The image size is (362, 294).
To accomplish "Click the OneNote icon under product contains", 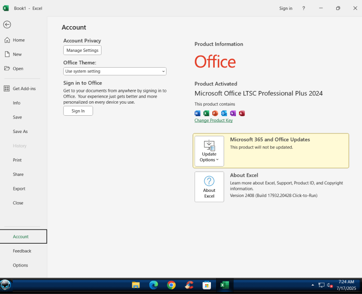I will tap(233, 113).
